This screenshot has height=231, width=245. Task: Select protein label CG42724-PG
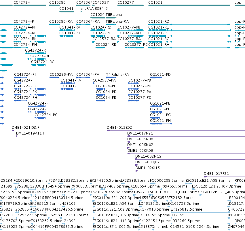click(46, 115)
